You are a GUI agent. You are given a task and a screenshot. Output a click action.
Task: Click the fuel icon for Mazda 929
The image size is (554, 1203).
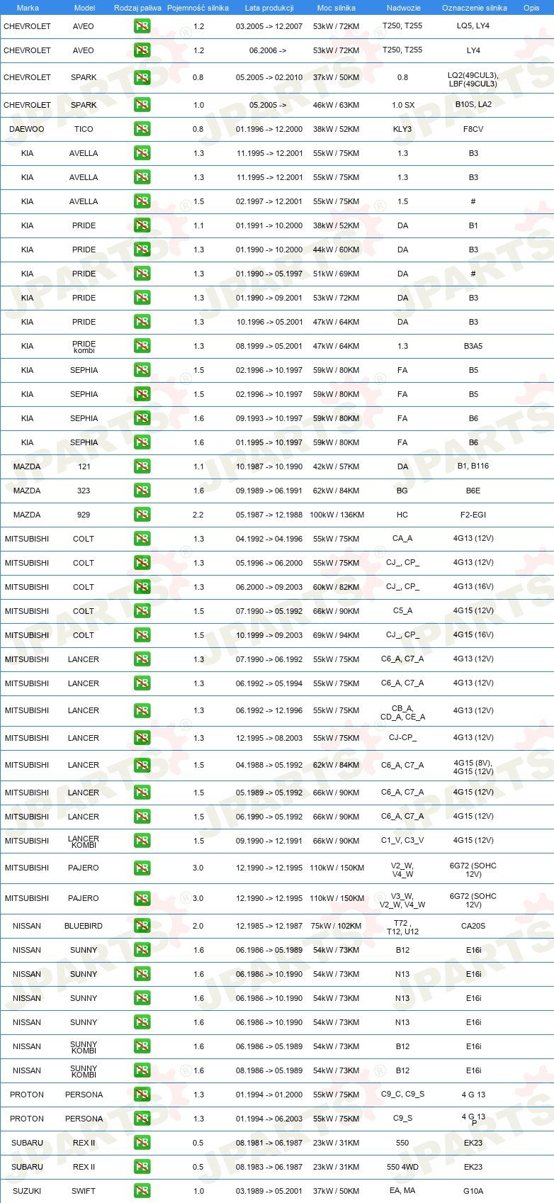tap(142, 515)
